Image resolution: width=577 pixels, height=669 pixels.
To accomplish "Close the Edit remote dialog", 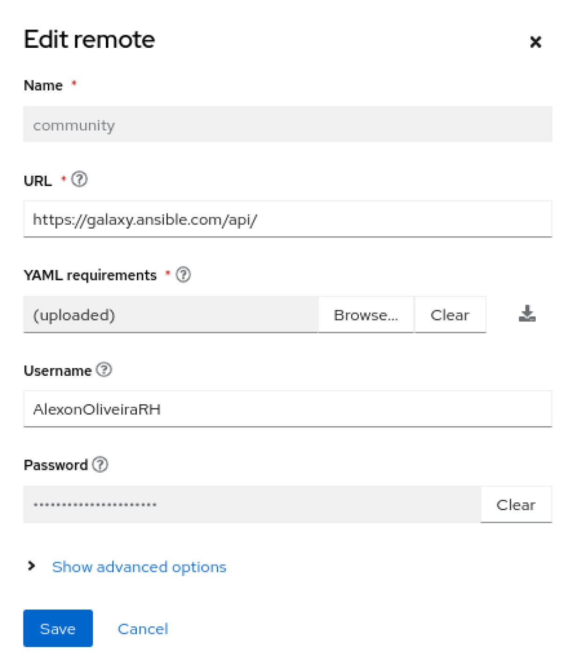I will point(535,42).
